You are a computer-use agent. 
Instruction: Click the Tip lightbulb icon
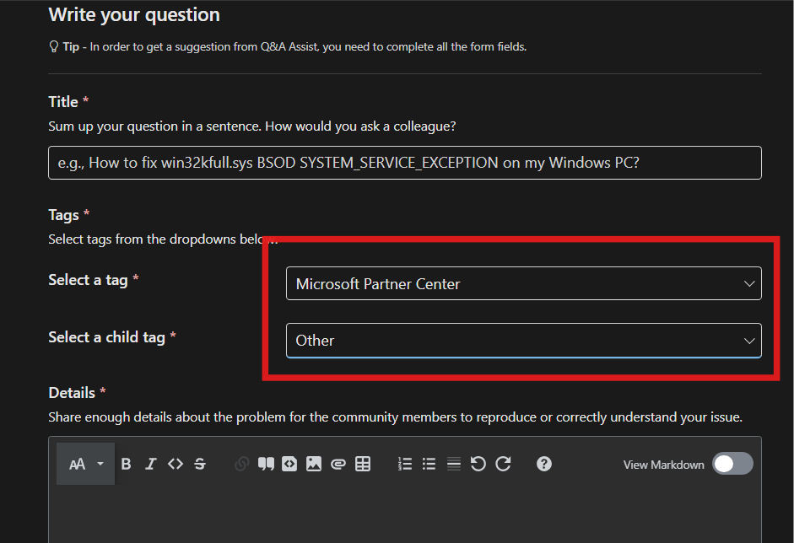point(54,47)
